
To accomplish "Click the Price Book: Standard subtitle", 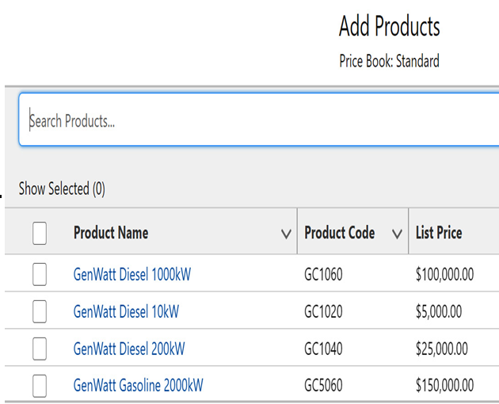I will click(390, 60).
